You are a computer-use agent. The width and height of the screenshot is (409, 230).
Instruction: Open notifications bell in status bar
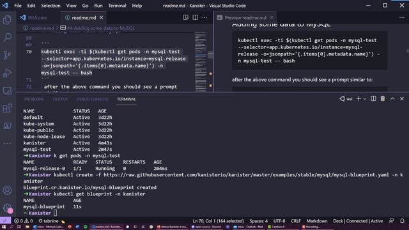click(402, 221)
